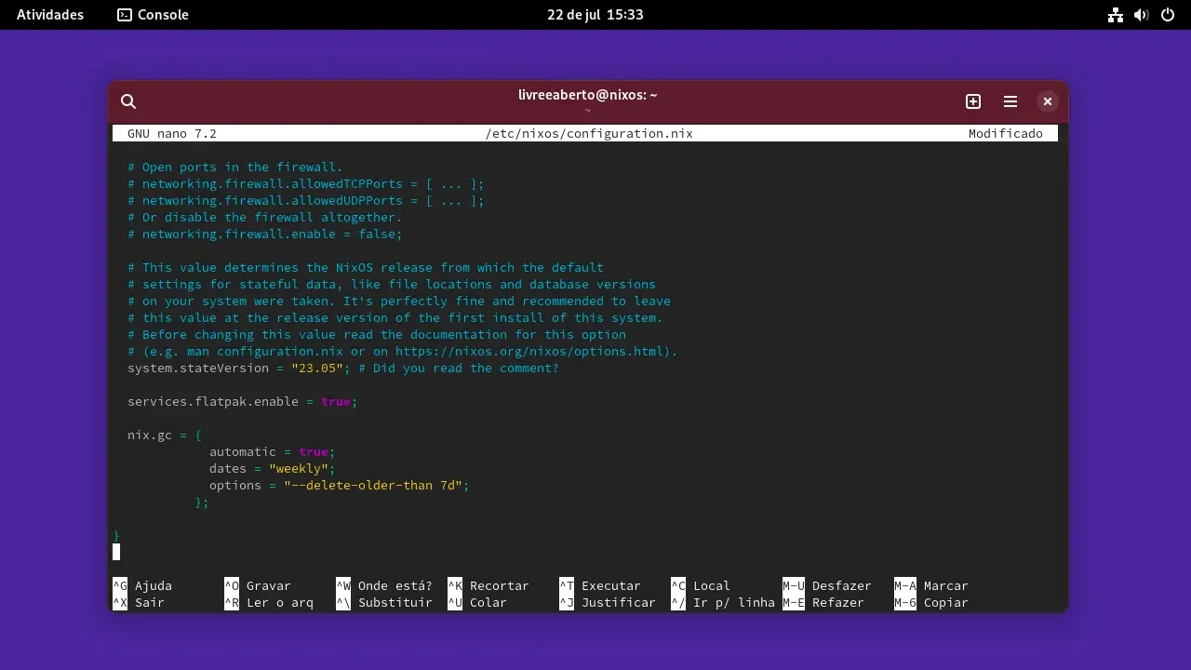Screen dimensions: 1191x670
Task: Click the ^O Gravar shortcut label
Action: pyautogui.click(x=258, y=585)
